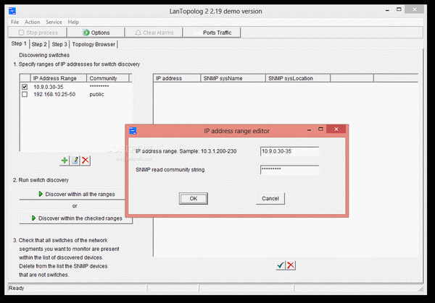Screen dimensions: 435x303
Task: Confirm the dialog with OK
Action: (x=194, y=198)
